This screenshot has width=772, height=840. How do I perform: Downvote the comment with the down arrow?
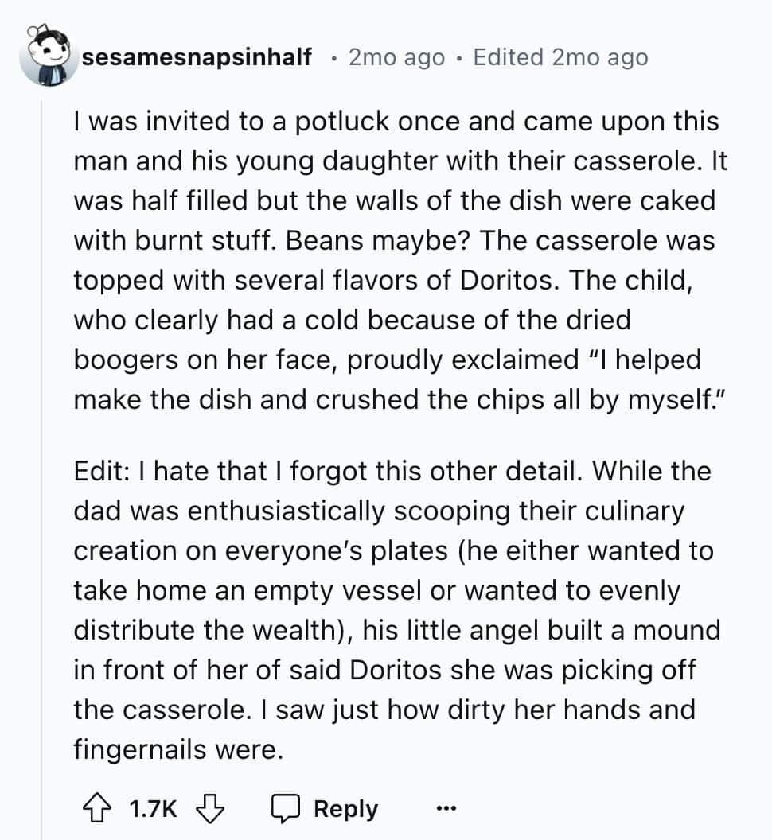pyautogui.click(x=210, y=808)
